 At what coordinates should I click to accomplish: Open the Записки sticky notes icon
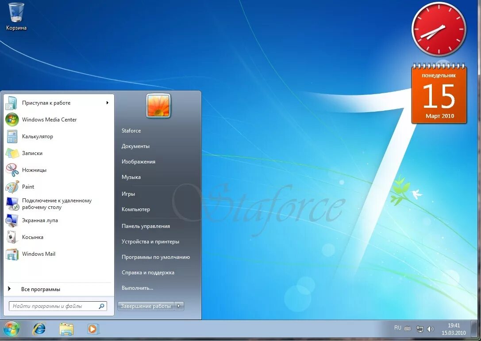point(12,153)
